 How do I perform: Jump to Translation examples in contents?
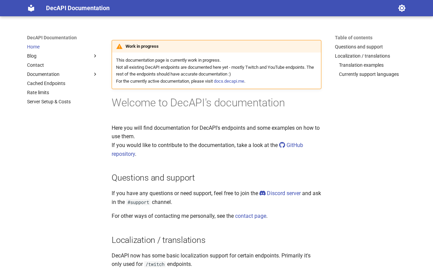pyautogui.click(x=361, y=65)
